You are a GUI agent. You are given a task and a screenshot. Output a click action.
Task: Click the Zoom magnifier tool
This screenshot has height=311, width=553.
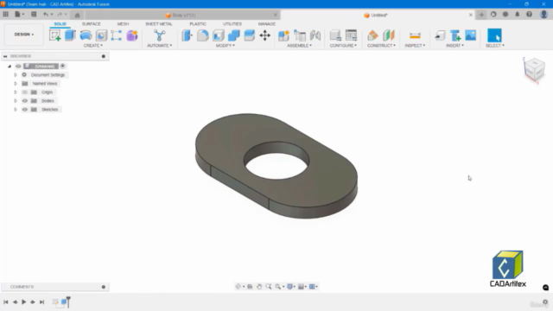269,287
